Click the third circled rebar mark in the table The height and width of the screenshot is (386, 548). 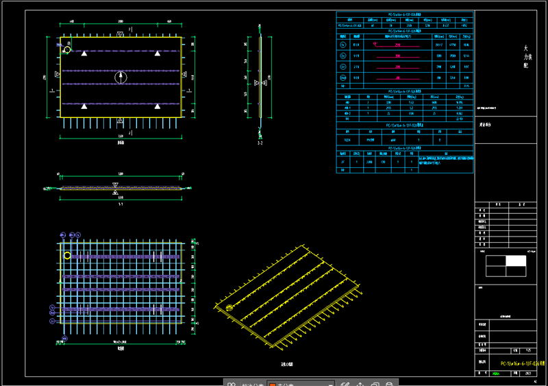[343, 67]
